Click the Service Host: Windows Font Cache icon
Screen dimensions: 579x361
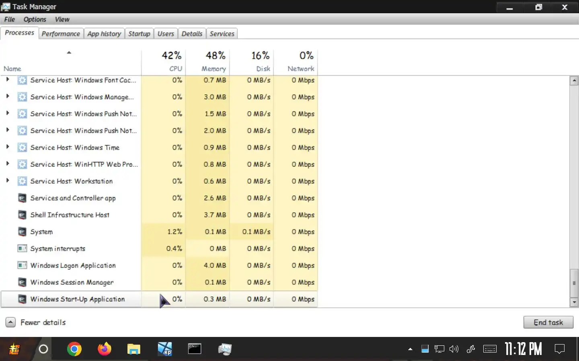23,80
